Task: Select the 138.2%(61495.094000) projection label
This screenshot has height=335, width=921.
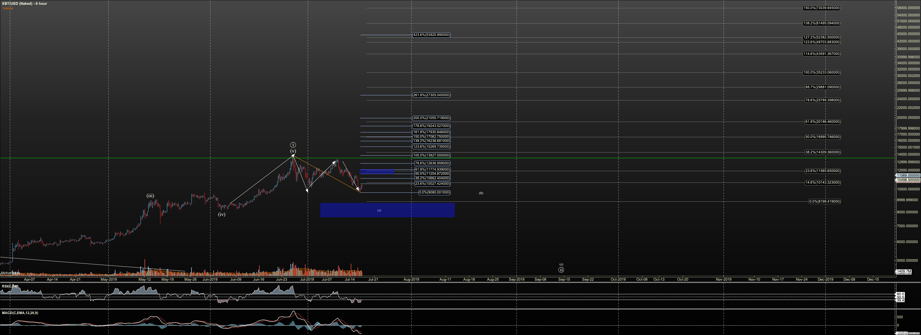Action: pyautogui.click(x=822, y=23)
